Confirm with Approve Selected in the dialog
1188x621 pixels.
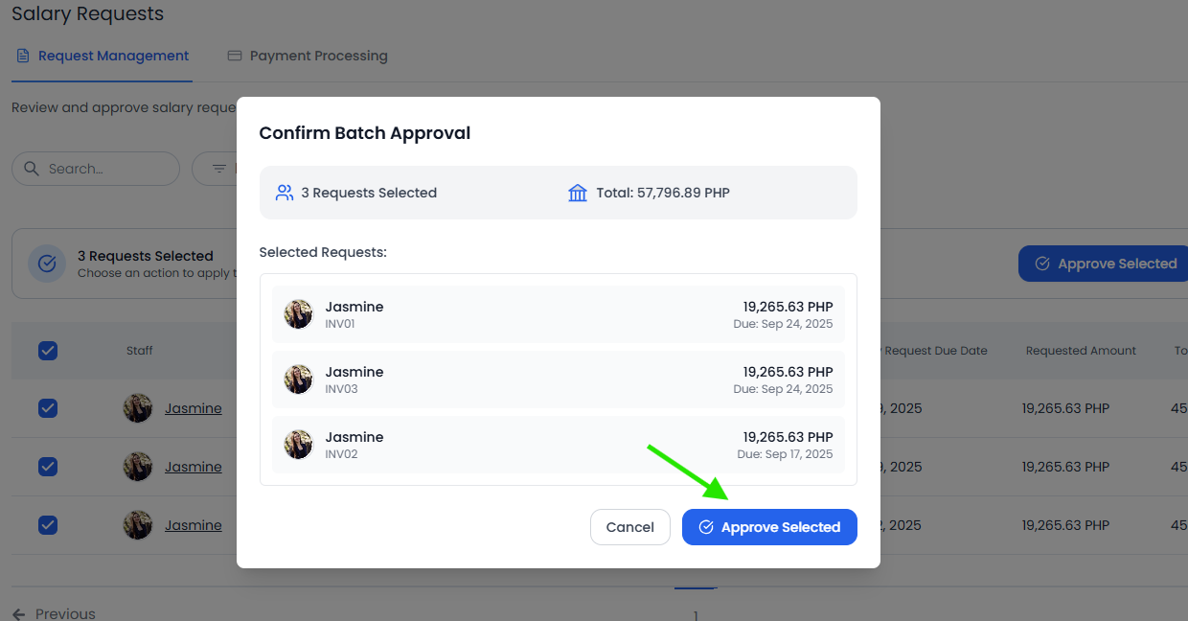pos(769,527)
